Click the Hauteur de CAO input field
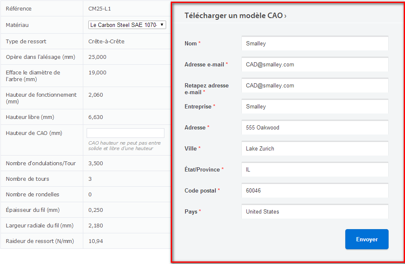This screenshot has width=405, height=264. point(125,133)
